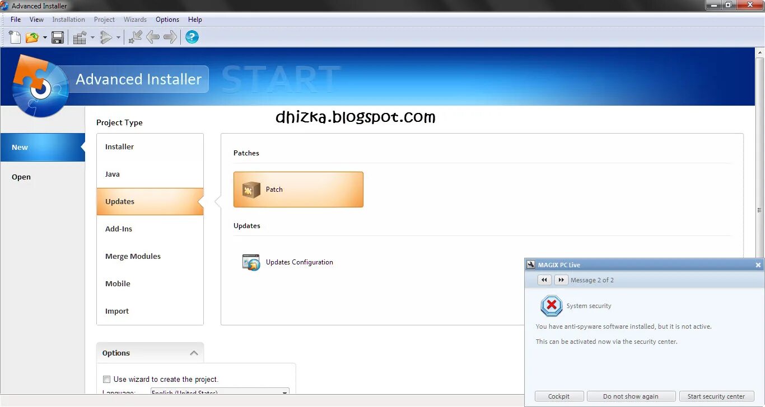Go to previous message in MAGIX PC Live
The height and width of the screenshot is (407, 765).
click(544, 280)
